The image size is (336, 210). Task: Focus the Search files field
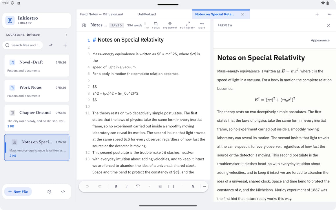[23, 45]
